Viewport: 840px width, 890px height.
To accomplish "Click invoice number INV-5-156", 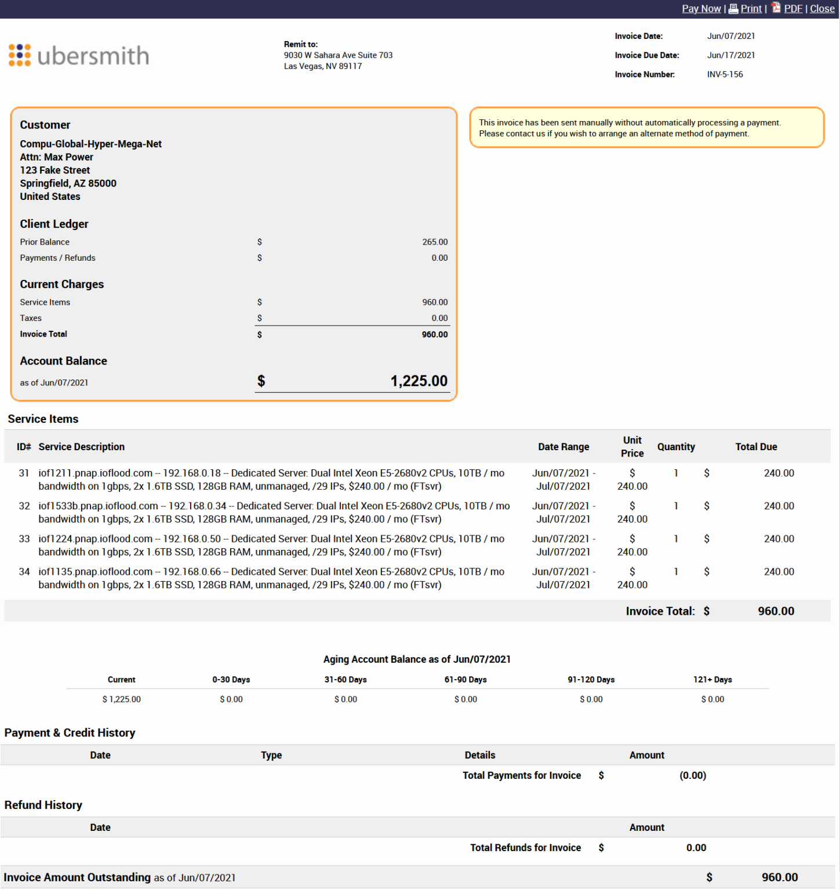I will pyautogui.click(x=724, y=74).
